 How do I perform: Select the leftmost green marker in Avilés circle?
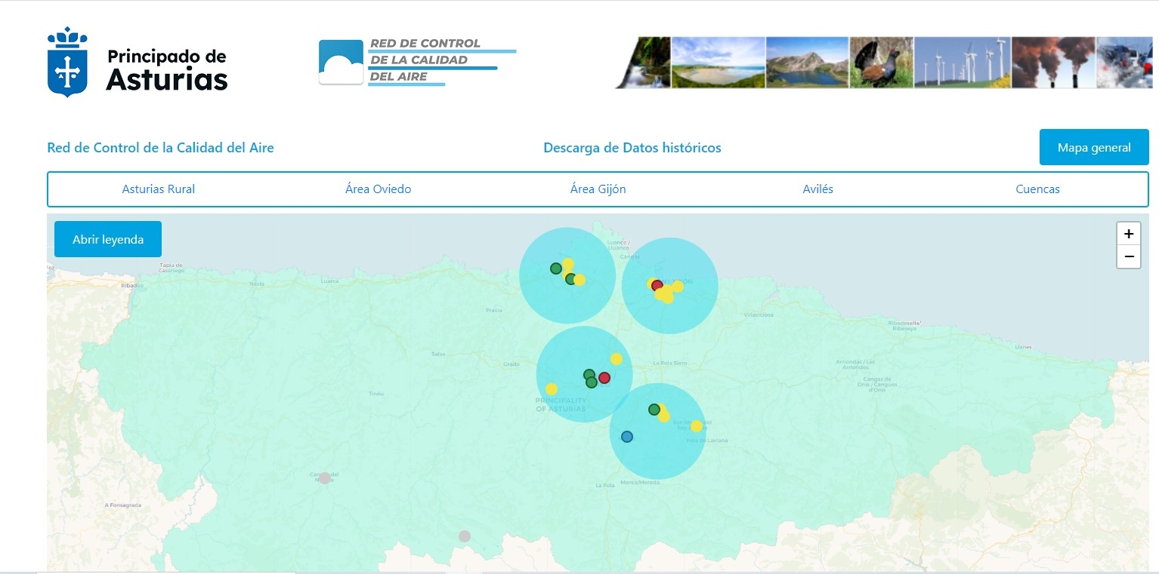click(x=556, y=269)
